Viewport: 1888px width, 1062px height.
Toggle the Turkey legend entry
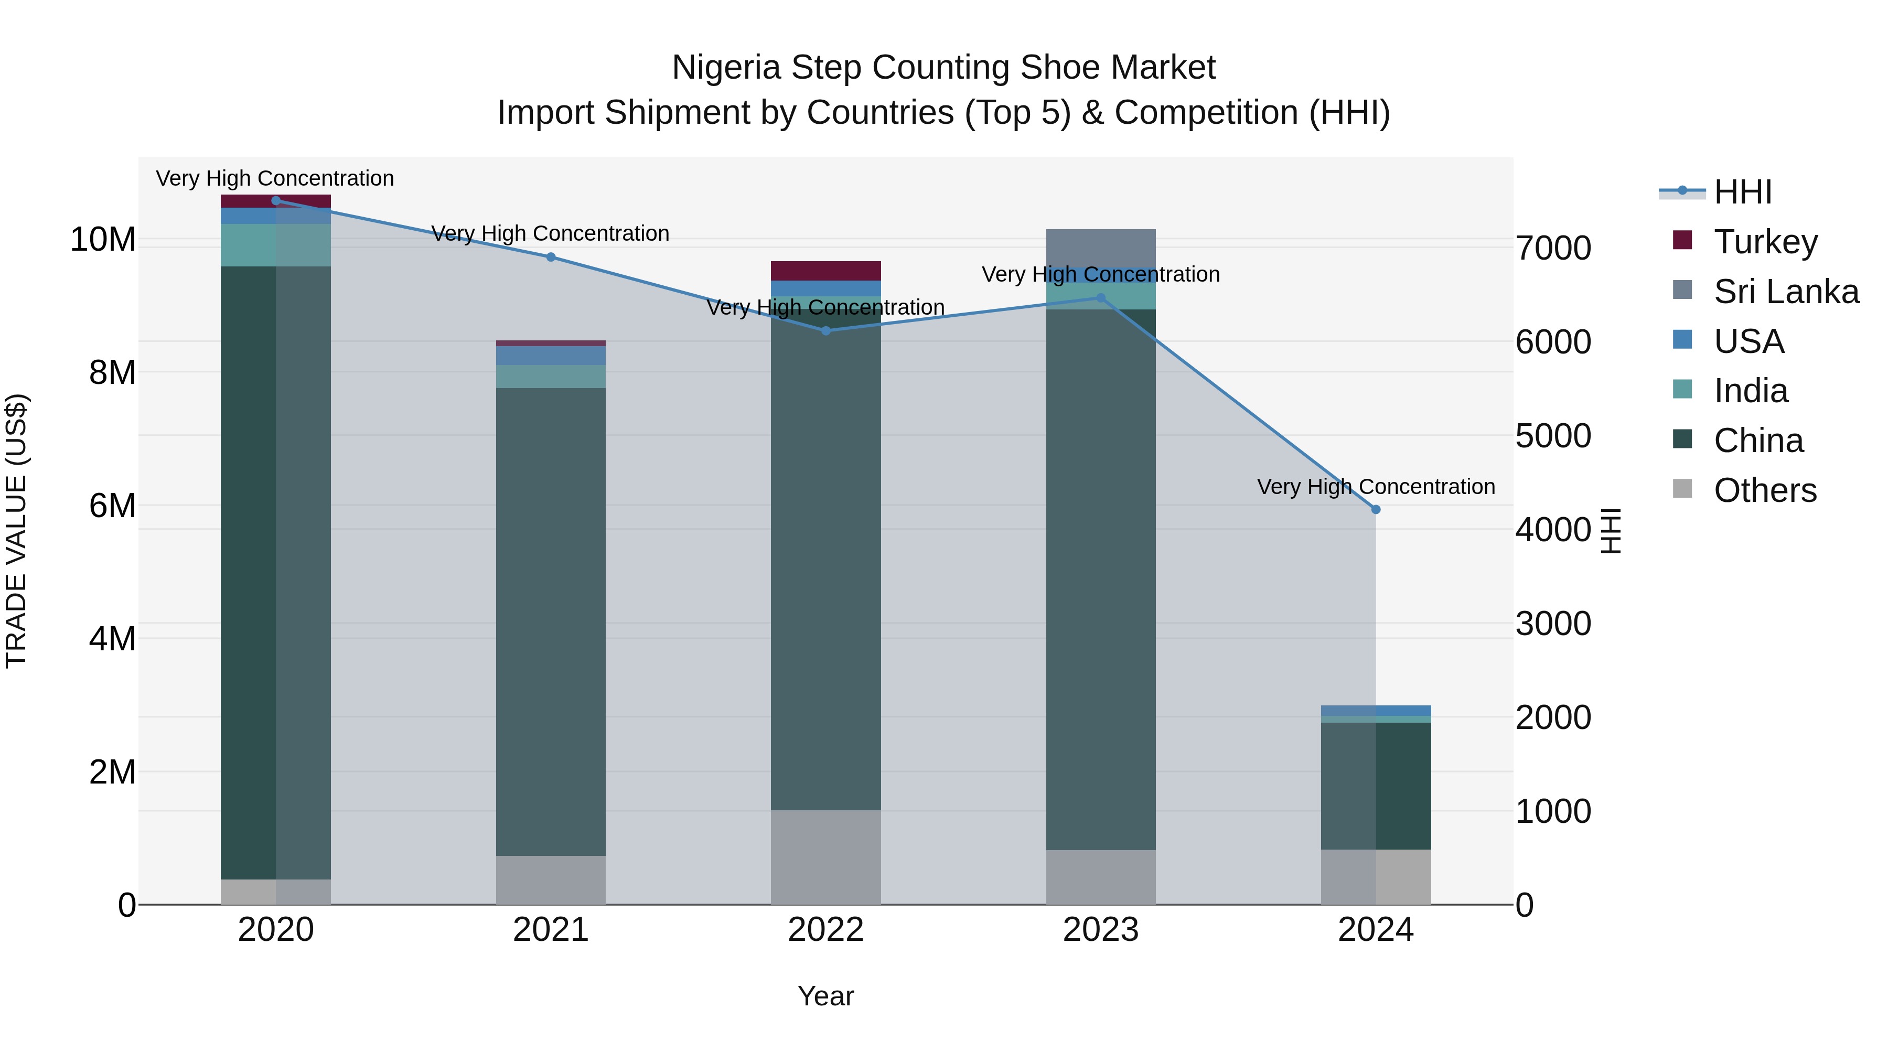[x=1745, y=241]
